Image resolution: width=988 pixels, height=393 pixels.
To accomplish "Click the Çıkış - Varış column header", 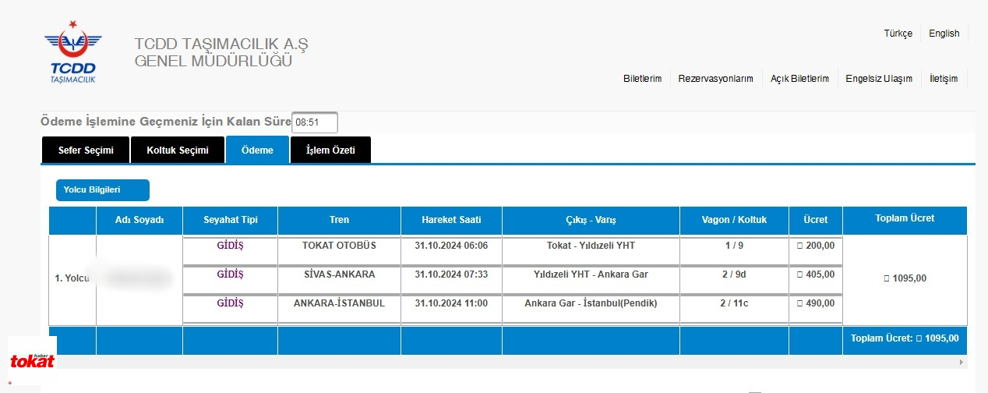I will (591, 220).
